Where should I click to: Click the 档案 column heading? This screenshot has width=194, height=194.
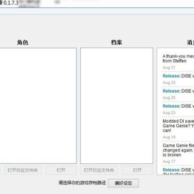[x=116, y=43]
